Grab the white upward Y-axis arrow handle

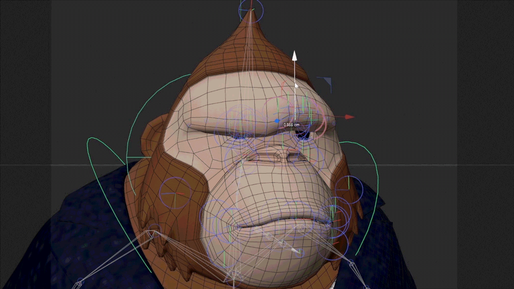point(294,56)
